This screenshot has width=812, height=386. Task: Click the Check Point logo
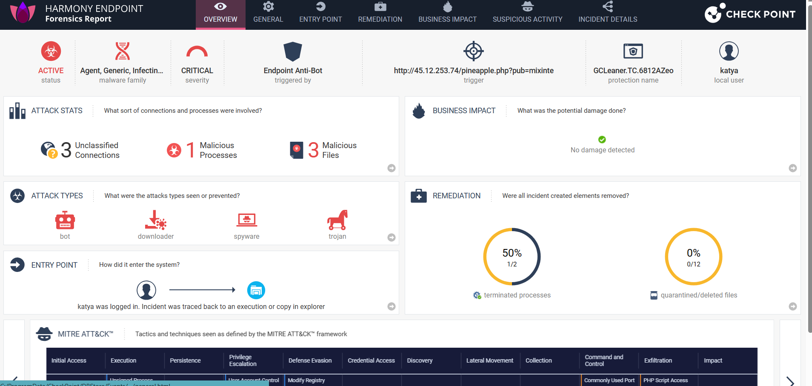750,13
